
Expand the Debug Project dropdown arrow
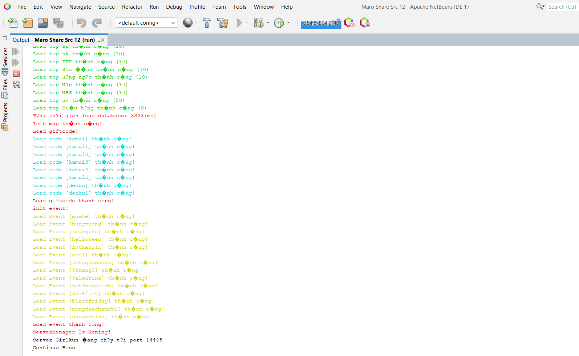click(268, 23)
